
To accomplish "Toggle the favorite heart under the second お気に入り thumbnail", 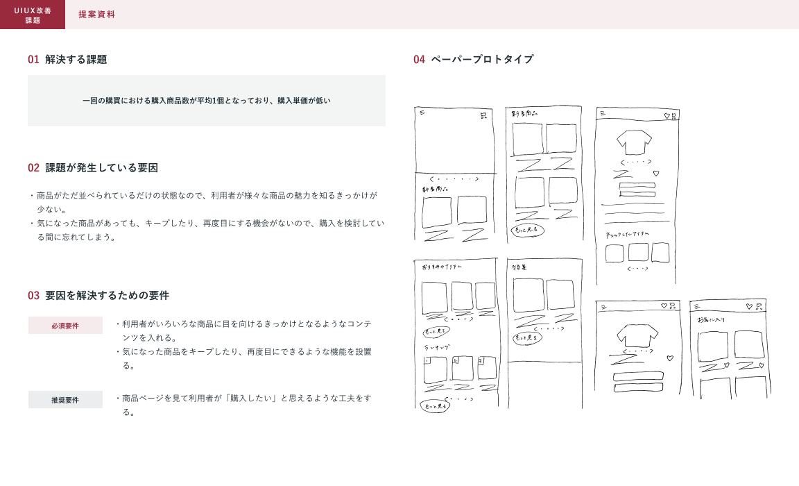I will click(x=761, y=365).
